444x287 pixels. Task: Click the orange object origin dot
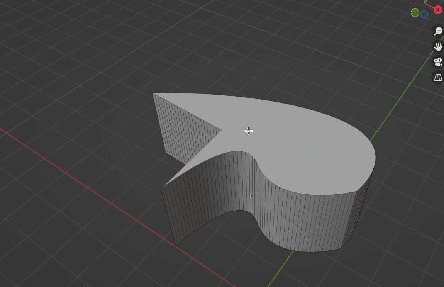[x=251, y=196]
